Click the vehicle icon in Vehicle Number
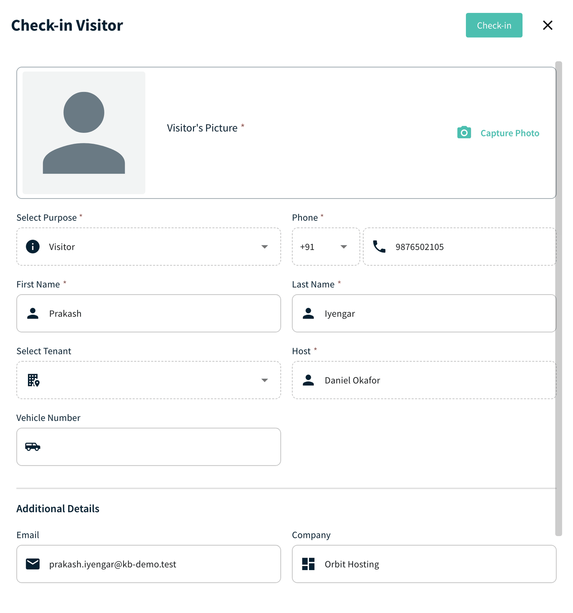Viewport: 573px width, 613px height. click(x=33, y=447)
